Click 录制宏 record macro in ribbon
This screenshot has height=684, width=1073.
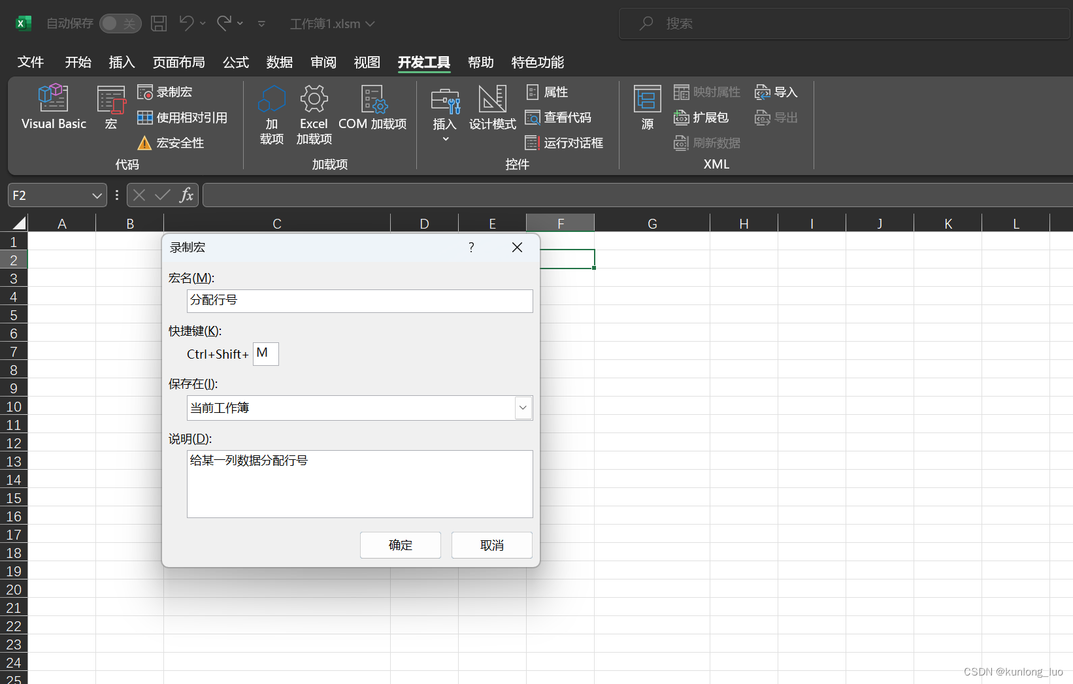(165, 92)
